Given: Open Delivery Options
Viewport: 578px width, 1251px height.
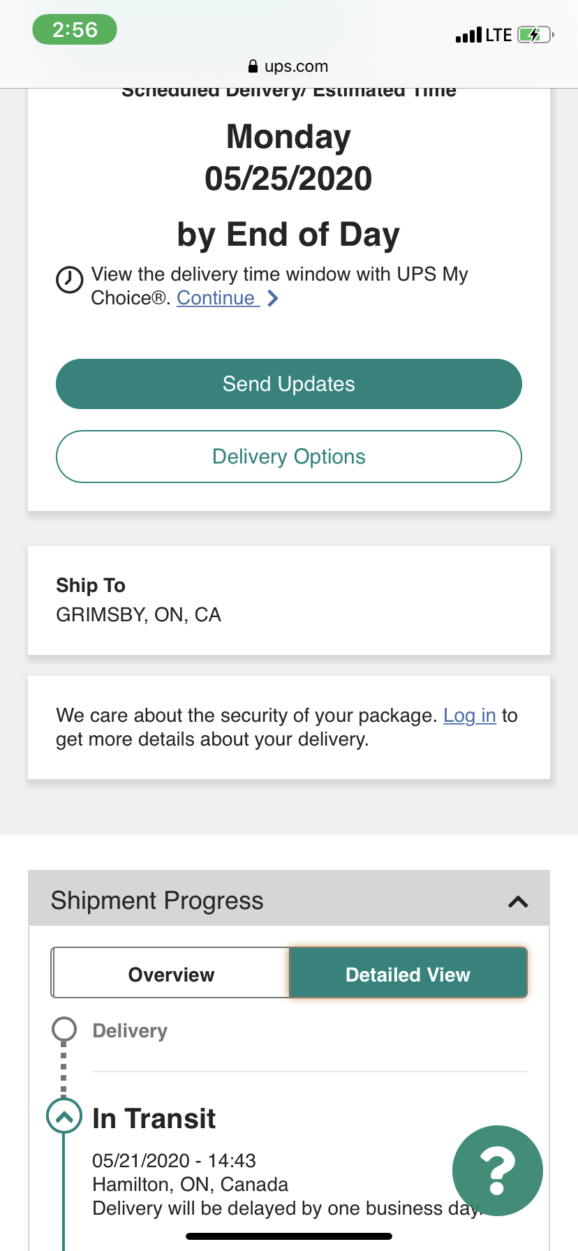Looking at the screenshot, I should tap(289, 457).
